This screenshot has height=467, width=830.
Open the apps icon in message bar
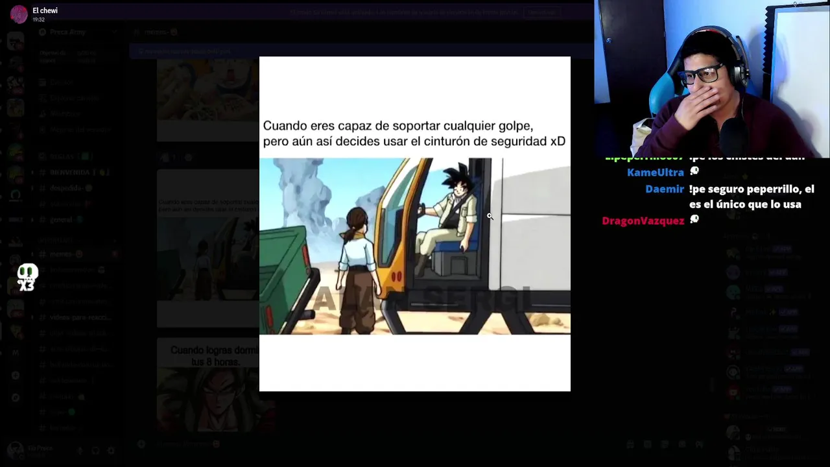[700, 444]
